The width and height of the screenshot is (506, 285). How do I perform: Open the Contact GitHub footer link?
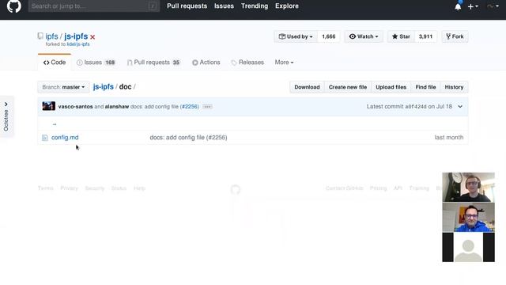coord(345,188)
